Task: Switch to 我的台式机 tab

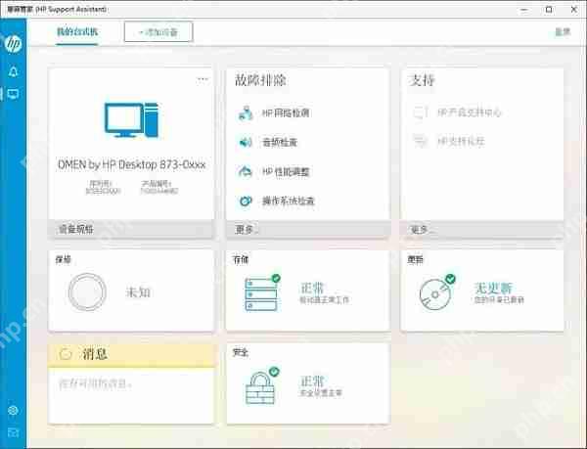Action: pyautogui.click(x=77, y=32)
